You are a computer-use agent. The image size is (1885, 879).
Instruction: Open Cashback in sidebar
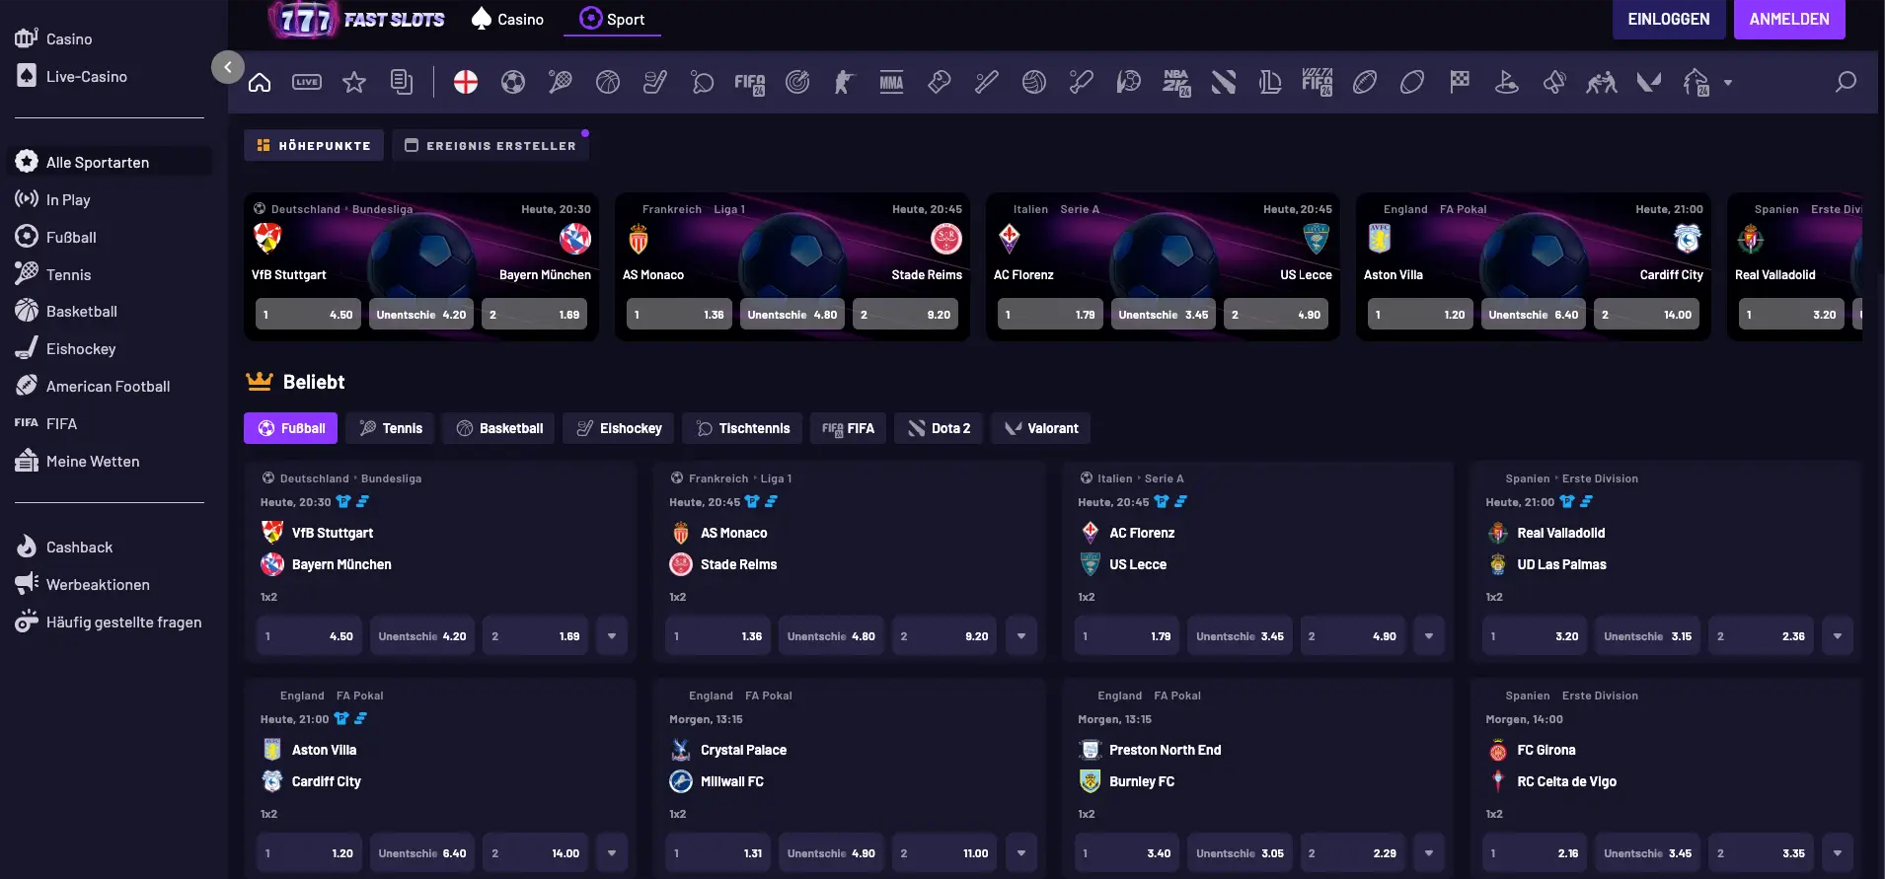click(x=79, y=547)
